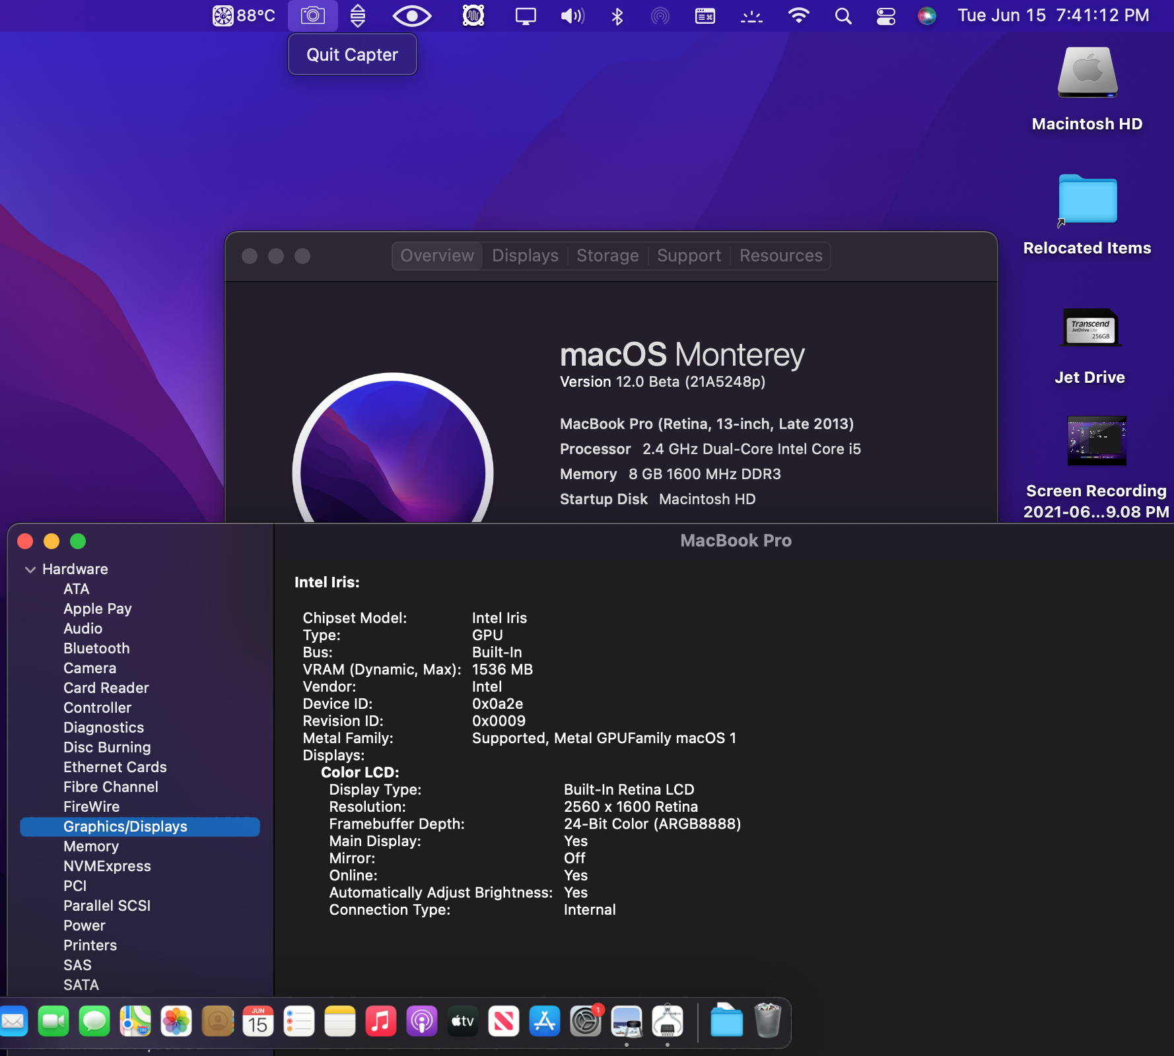Open News from the Dock
Screen dimensions: 1174x1056
point(504,1022)
